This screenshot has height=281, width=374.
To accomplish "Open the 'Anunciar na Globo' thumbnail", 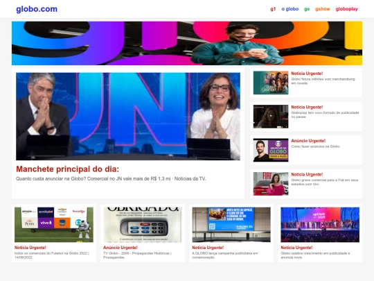I will (271, 150).
